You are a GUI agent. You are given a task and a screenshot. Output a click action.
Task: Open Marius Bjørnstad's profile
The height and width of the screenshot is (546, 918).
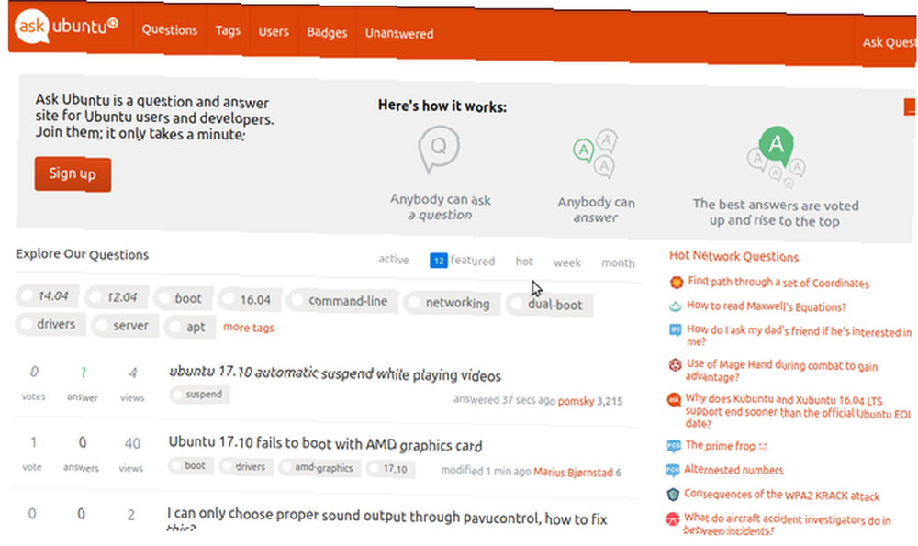pos(573,473)
